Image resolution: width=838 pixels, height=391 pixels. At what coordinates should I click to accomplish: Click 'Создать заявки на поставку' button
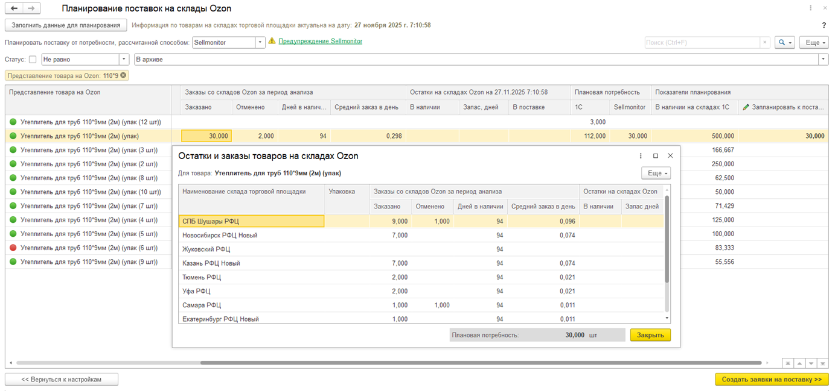[x=772, y=380]
